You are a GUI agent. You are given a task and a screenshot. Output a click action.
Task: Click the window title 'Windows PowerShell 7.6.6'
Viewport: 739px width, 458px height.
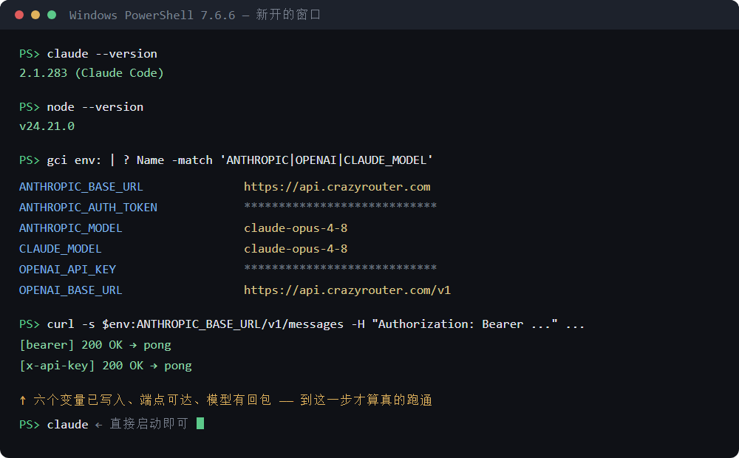pyautogui.click(x=152, y=15)
